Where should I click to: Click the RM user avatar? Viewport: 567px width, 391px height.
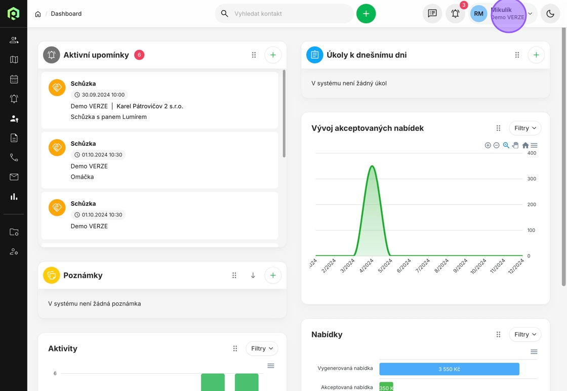pos(478,14)
